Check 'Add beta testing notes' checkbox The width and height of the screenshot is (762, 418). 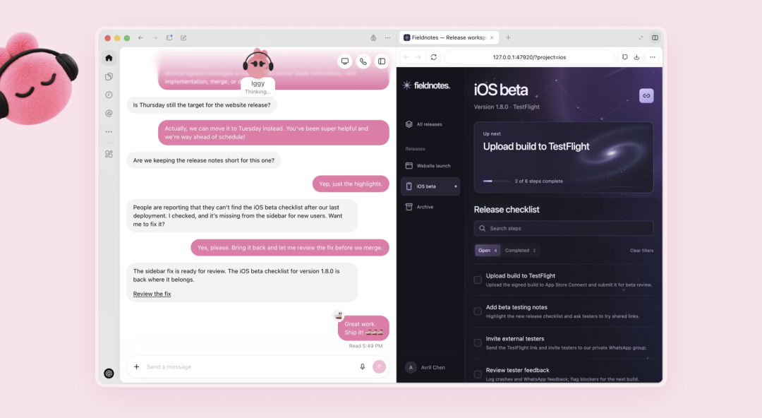478,311
